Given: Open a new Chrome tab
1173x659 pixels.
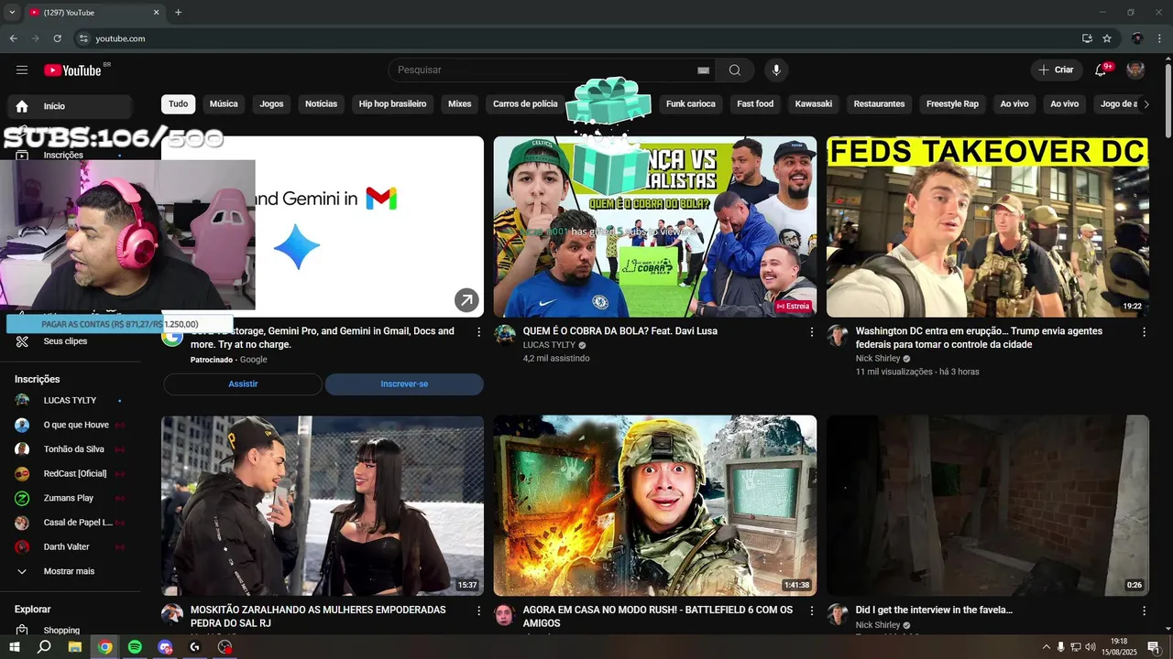Looking at the screenshot, I should 178,13.
